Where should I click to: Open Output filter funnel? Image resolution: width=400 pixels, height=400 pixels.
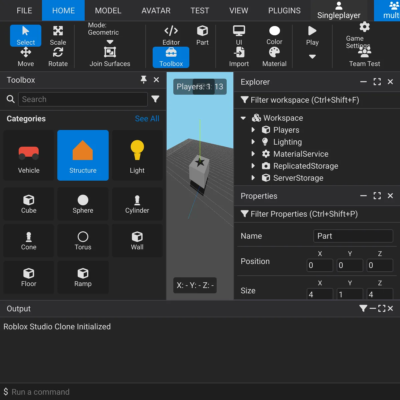coord(363,308)
